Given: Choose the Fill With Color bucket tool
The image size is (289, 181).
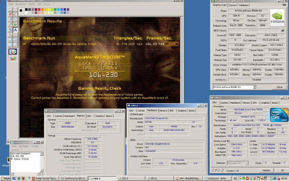Looking at the screenshot, I should pyautogui.click(x=15, y=14).
